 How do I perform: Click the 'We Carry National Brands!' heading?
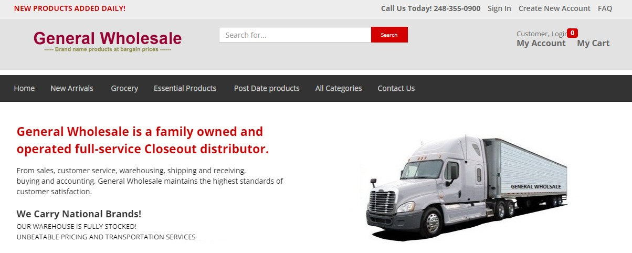(79, 214)
